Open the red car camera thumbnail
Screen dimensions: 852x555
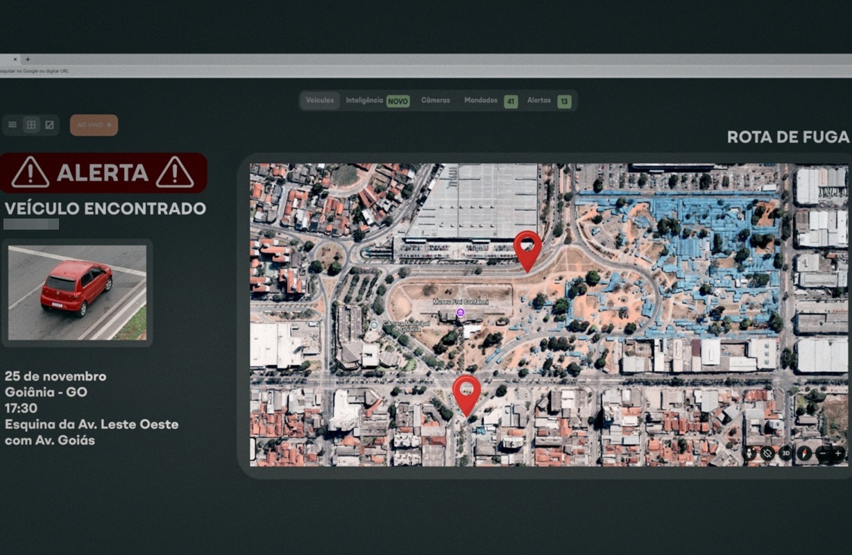(x=77, y=292)
